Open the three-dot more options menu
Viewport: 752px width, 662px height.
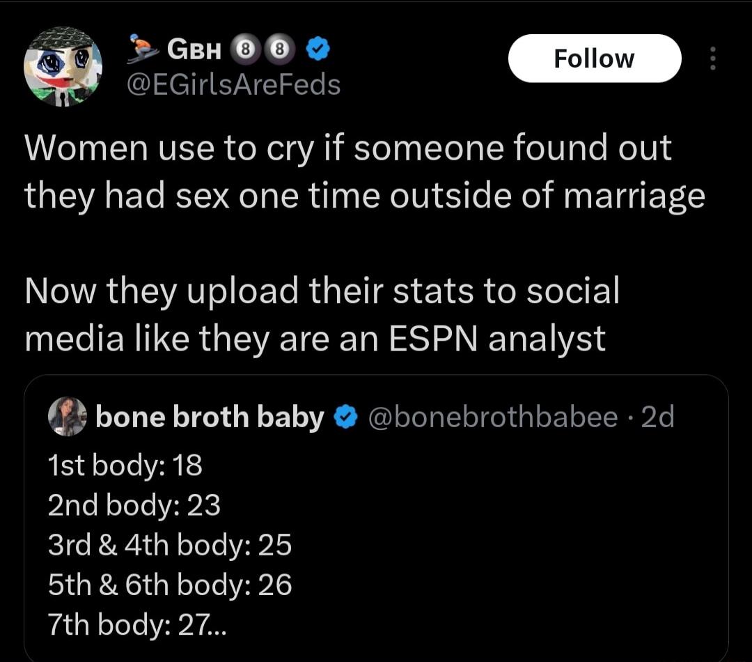click(712, 59)
